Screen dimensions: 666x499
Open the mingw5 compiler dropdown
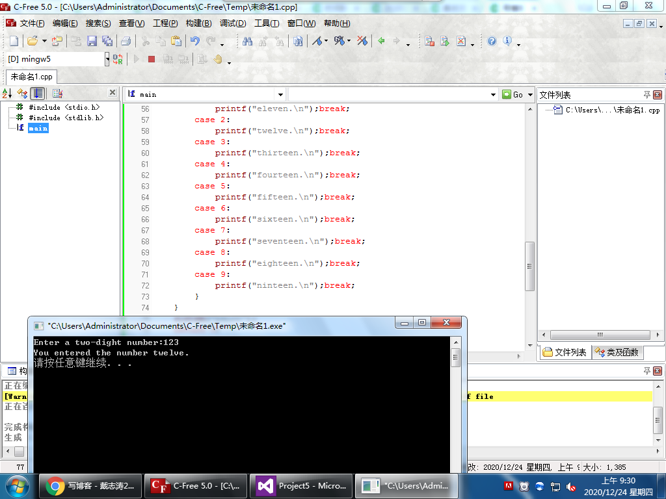click(x=107, y=59)
